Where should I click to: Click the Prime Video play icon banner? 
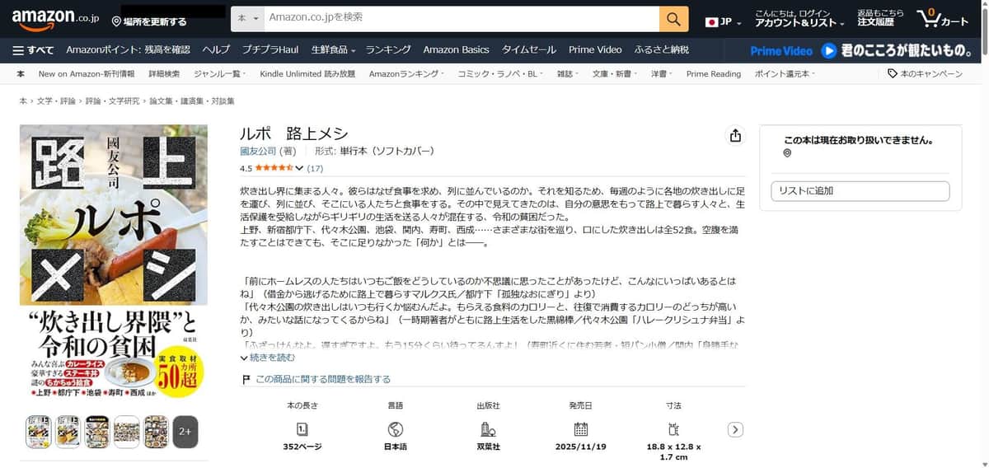(827, 50)
